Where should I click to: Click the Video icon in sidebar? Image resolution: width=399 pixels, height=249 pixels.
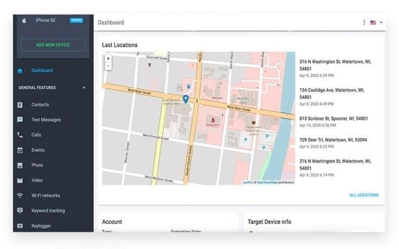pos(20,180)
